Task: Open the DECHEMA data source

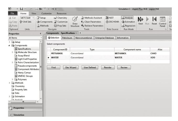Action: 112,22
